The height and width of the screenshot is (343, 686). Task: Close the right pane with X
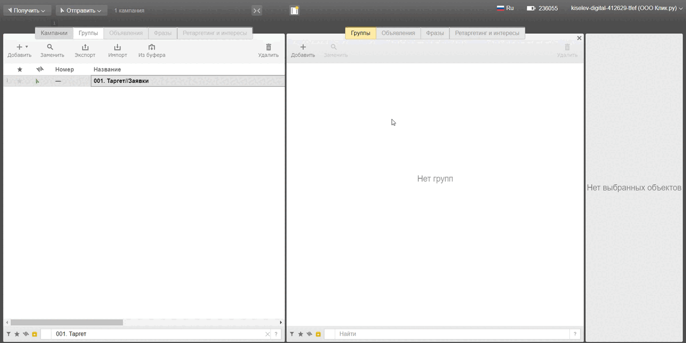579,38
